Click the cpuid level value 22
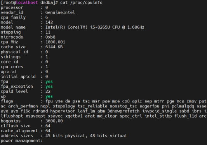The height and width of the screenshot is (145, 207). (x=48, y=91)
